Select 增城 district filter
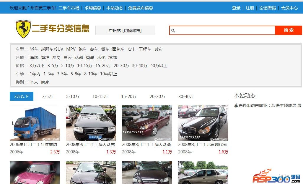Screen dimensions: 303x184 112,57
